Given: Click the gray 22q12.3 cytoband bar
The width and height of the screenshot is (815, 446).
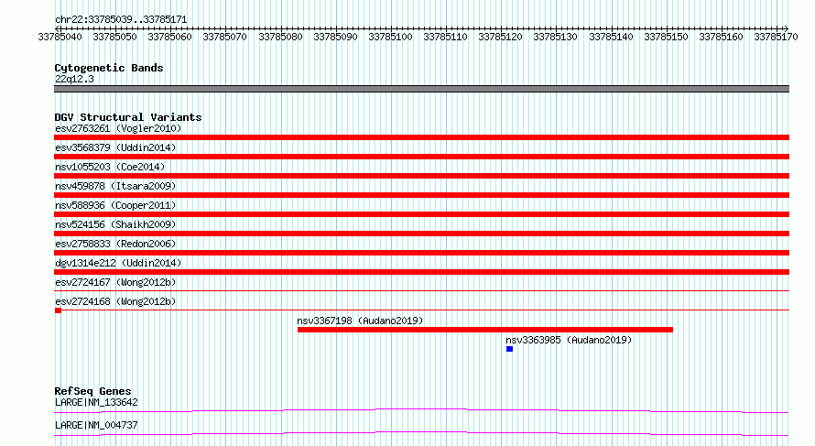Looking at the screenshot, I should (421, 89).
